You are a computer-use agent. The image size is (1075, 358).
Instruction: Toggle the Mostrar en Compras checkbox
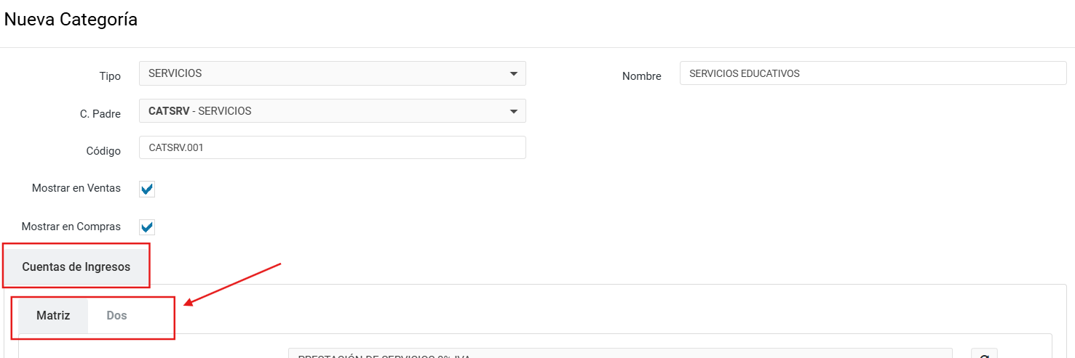pos(147,227)
